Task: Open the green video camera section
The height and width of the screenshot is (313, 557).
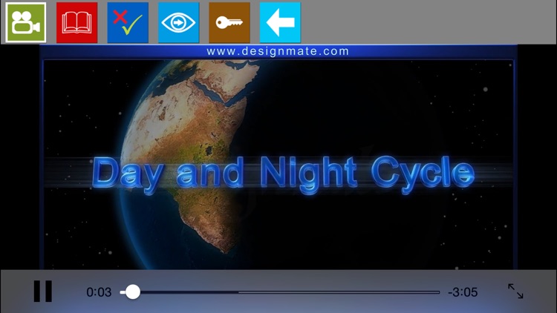Action: point(26,22)
